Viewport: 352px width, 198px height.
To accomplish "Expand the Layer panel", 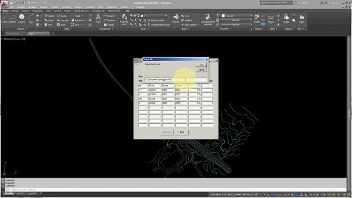I will point(145,29).
